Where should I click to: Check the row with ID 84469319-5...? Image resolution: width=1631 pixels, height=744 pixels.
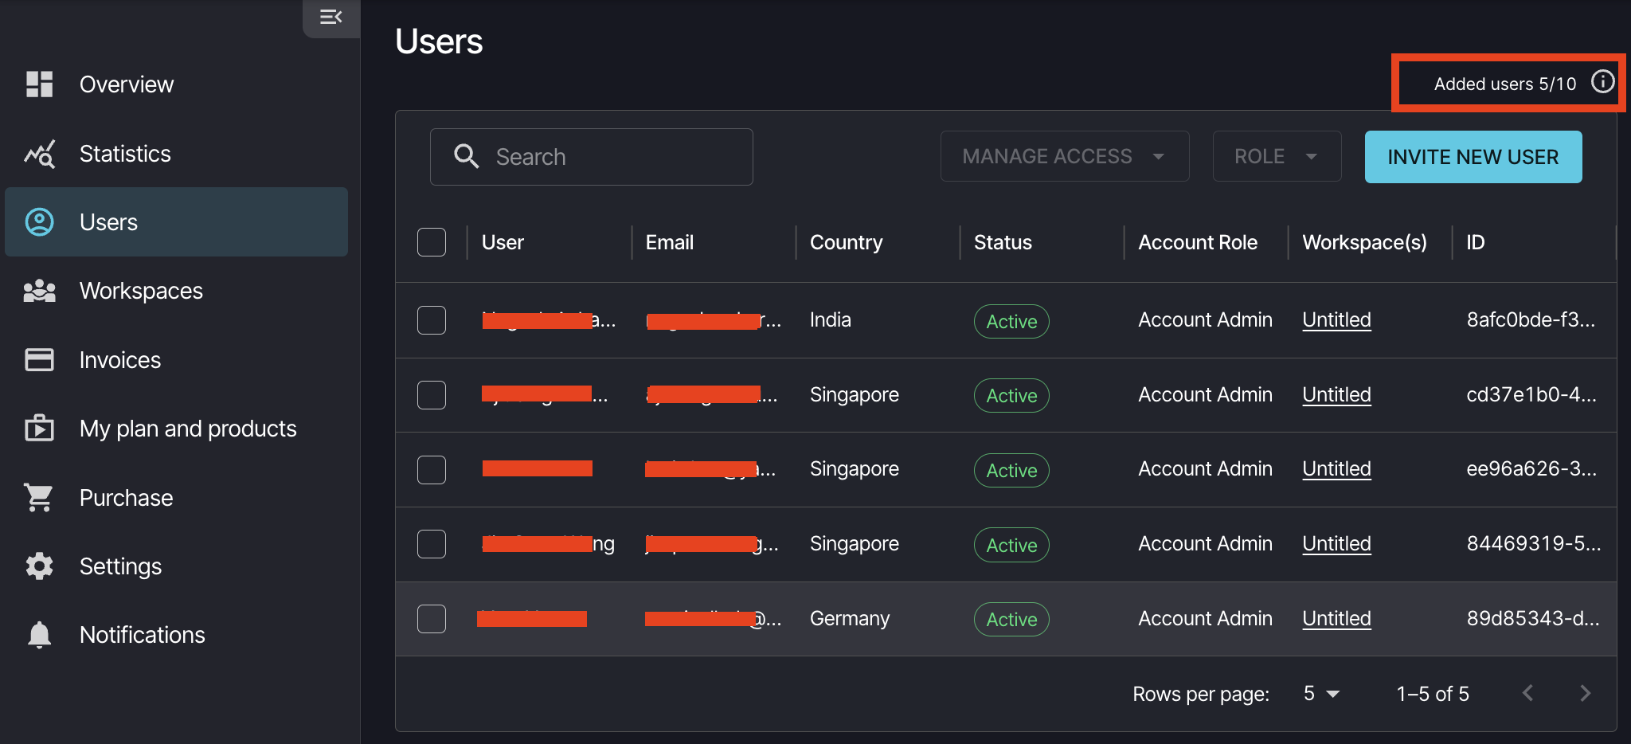[x=432, y=544]
